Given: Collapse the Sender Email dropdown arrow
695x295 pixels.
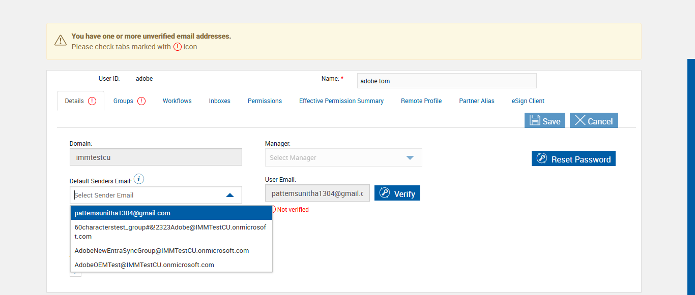Looking at the screenshot, I should (x=230, y=195).
